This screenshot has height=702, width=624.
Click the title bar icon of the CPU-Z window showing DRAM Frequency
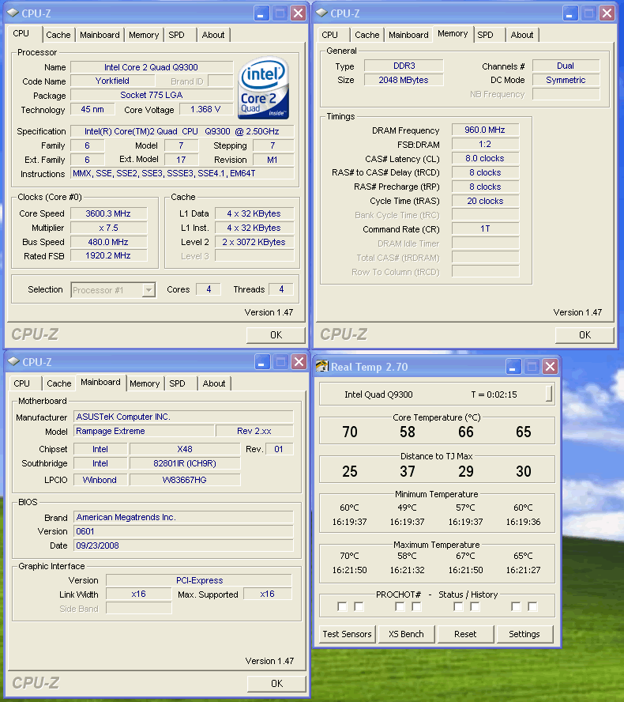(x=321, y=13)
